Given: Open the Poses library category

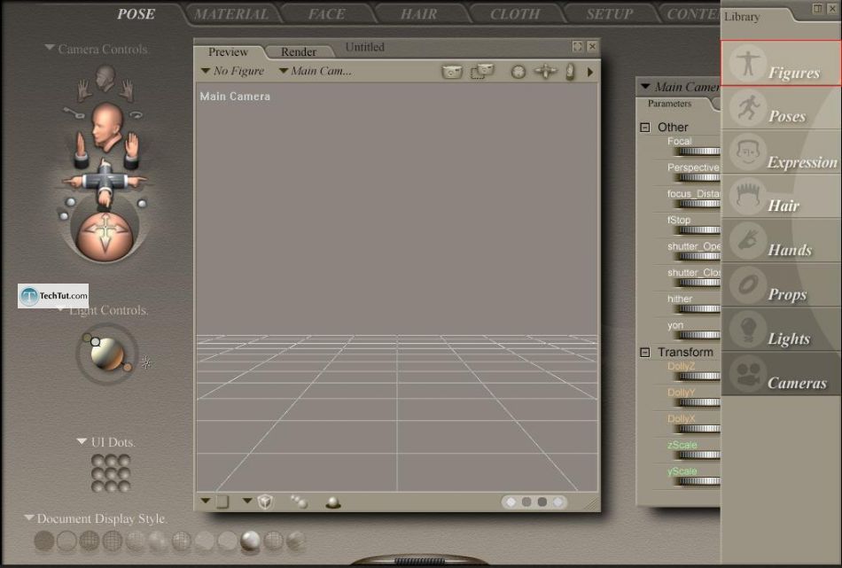Looking at the screenshot, I should point(780,107).
